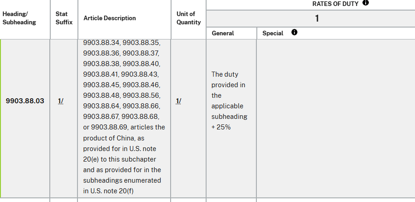The height and width of the screenshot is (202, 415).
Task: Click the Article Description column header
Action: tap(110, 18)
